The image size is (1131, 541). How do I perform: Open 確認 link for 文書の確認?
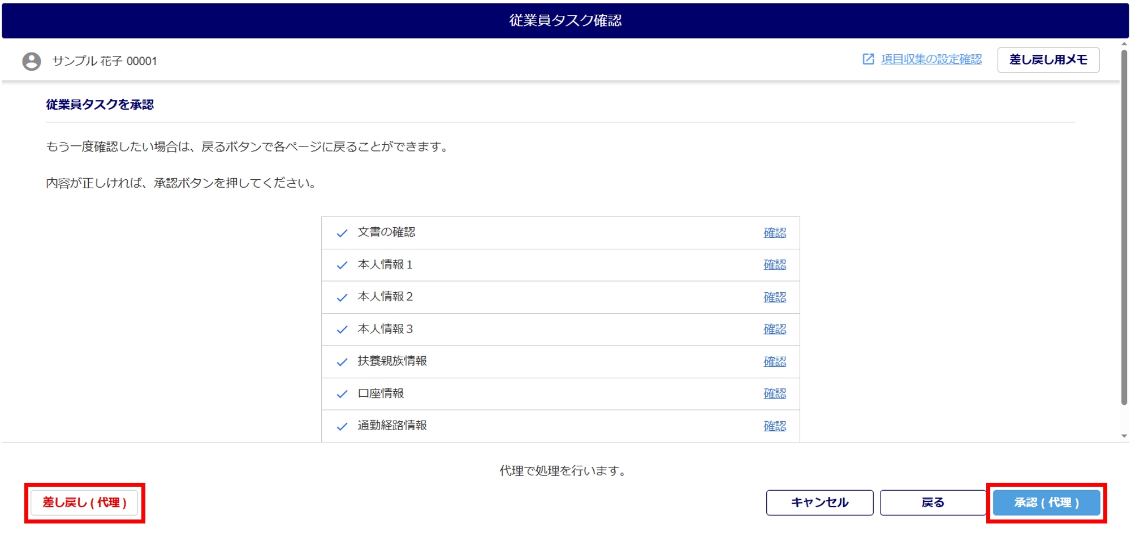[x=774, y=233]
